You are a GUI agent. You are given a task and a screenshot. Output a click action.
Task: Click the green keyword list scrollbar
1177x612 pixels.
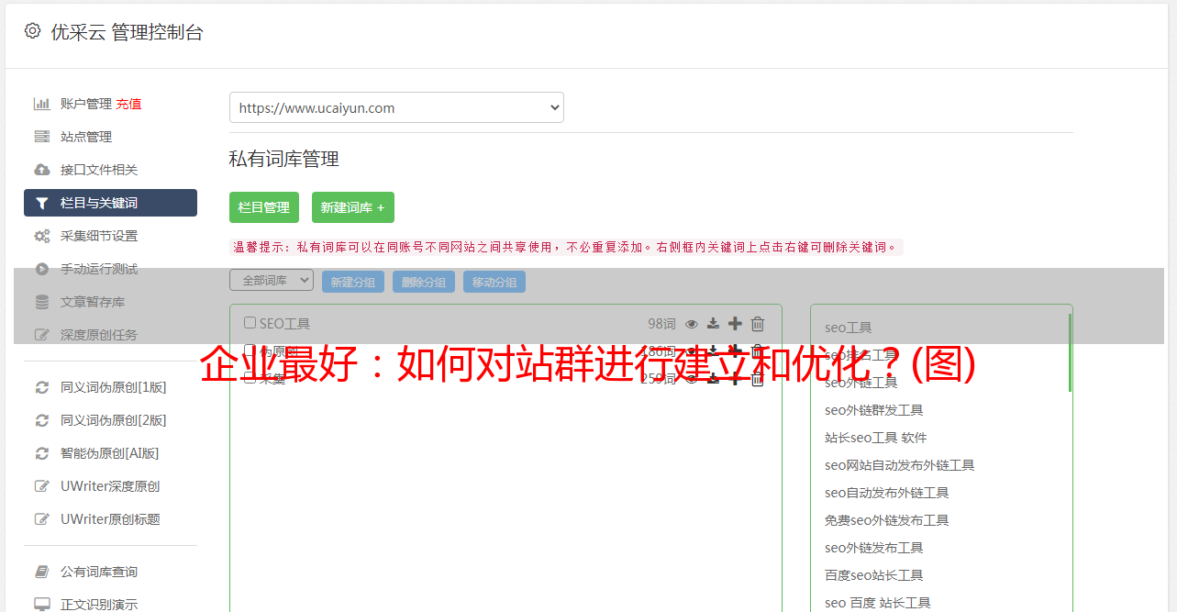coord(1070,352)
